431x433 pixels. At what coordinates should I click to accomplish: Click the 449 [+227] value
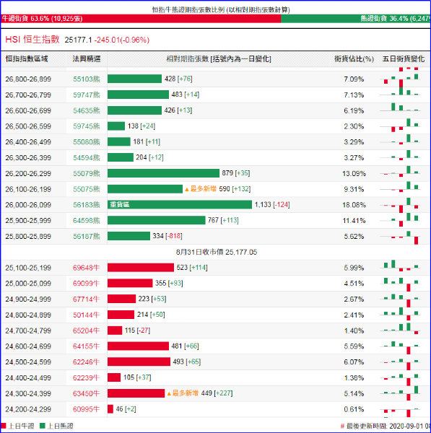[x=217, y=393]
